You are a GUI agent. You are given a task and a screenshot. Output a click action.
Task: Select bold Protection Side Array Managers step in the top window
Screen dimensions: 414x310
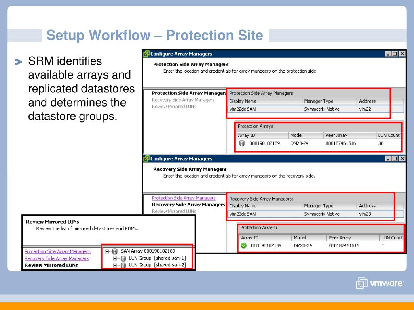pyautogui.click(x=188, y=93)
